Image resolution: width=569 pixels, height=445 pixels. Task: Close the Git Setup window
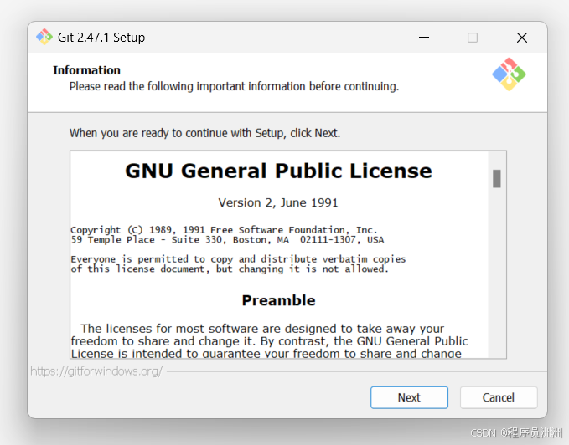point(522,38)
